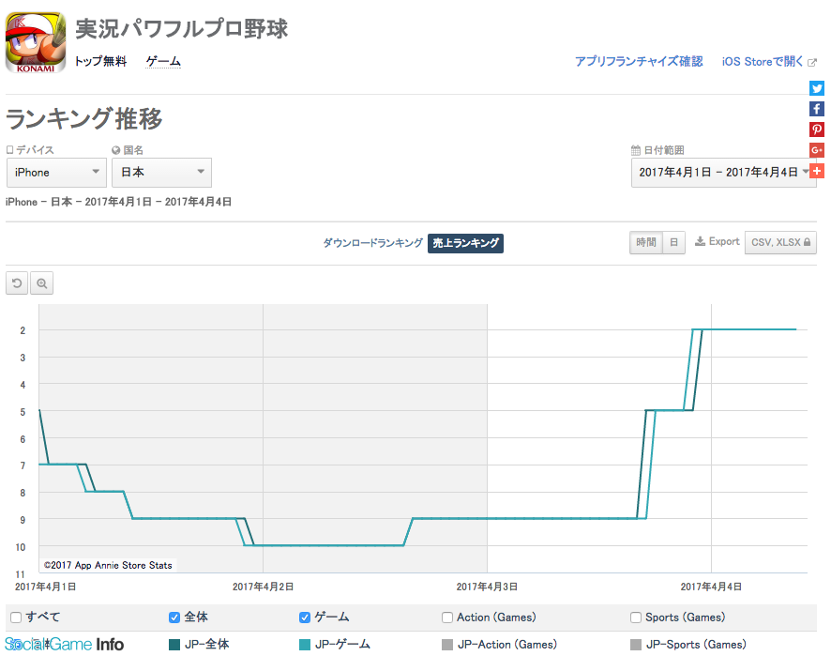This screenshot has width=831, height=656.
Task: Open the ゲーム category dropdown under title
Action: (163, 62)
